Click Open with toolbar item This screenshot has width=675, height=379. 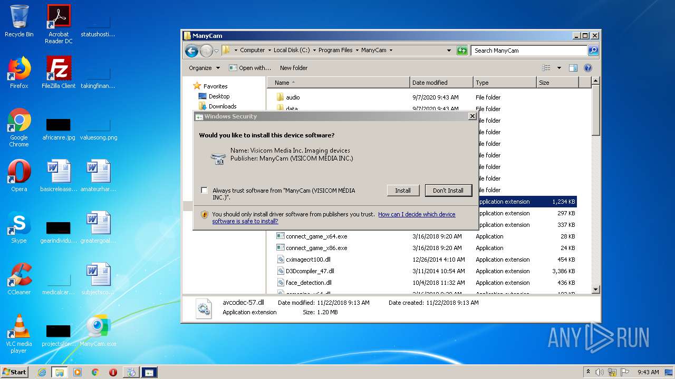(250, 68)
